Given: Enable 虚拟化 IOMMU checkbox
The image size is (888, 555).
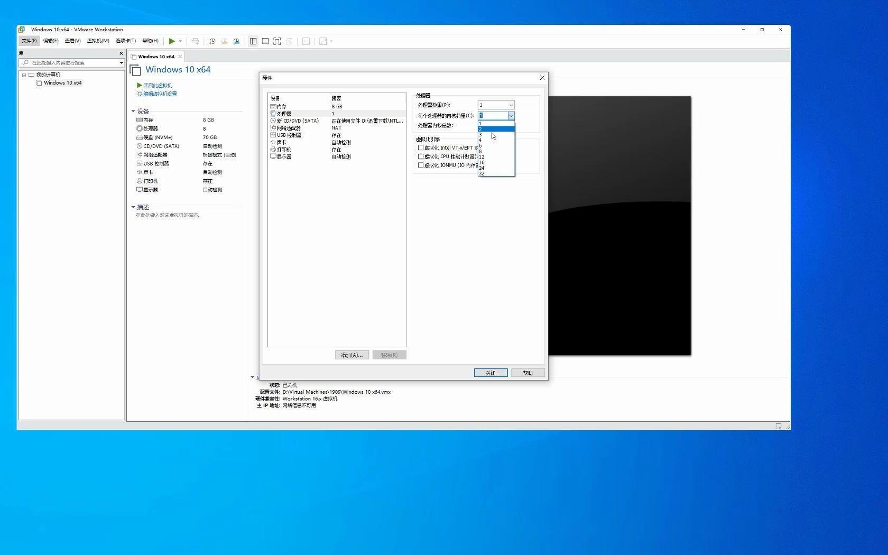Looking at the screenshot, I should (x=421, y=165).
